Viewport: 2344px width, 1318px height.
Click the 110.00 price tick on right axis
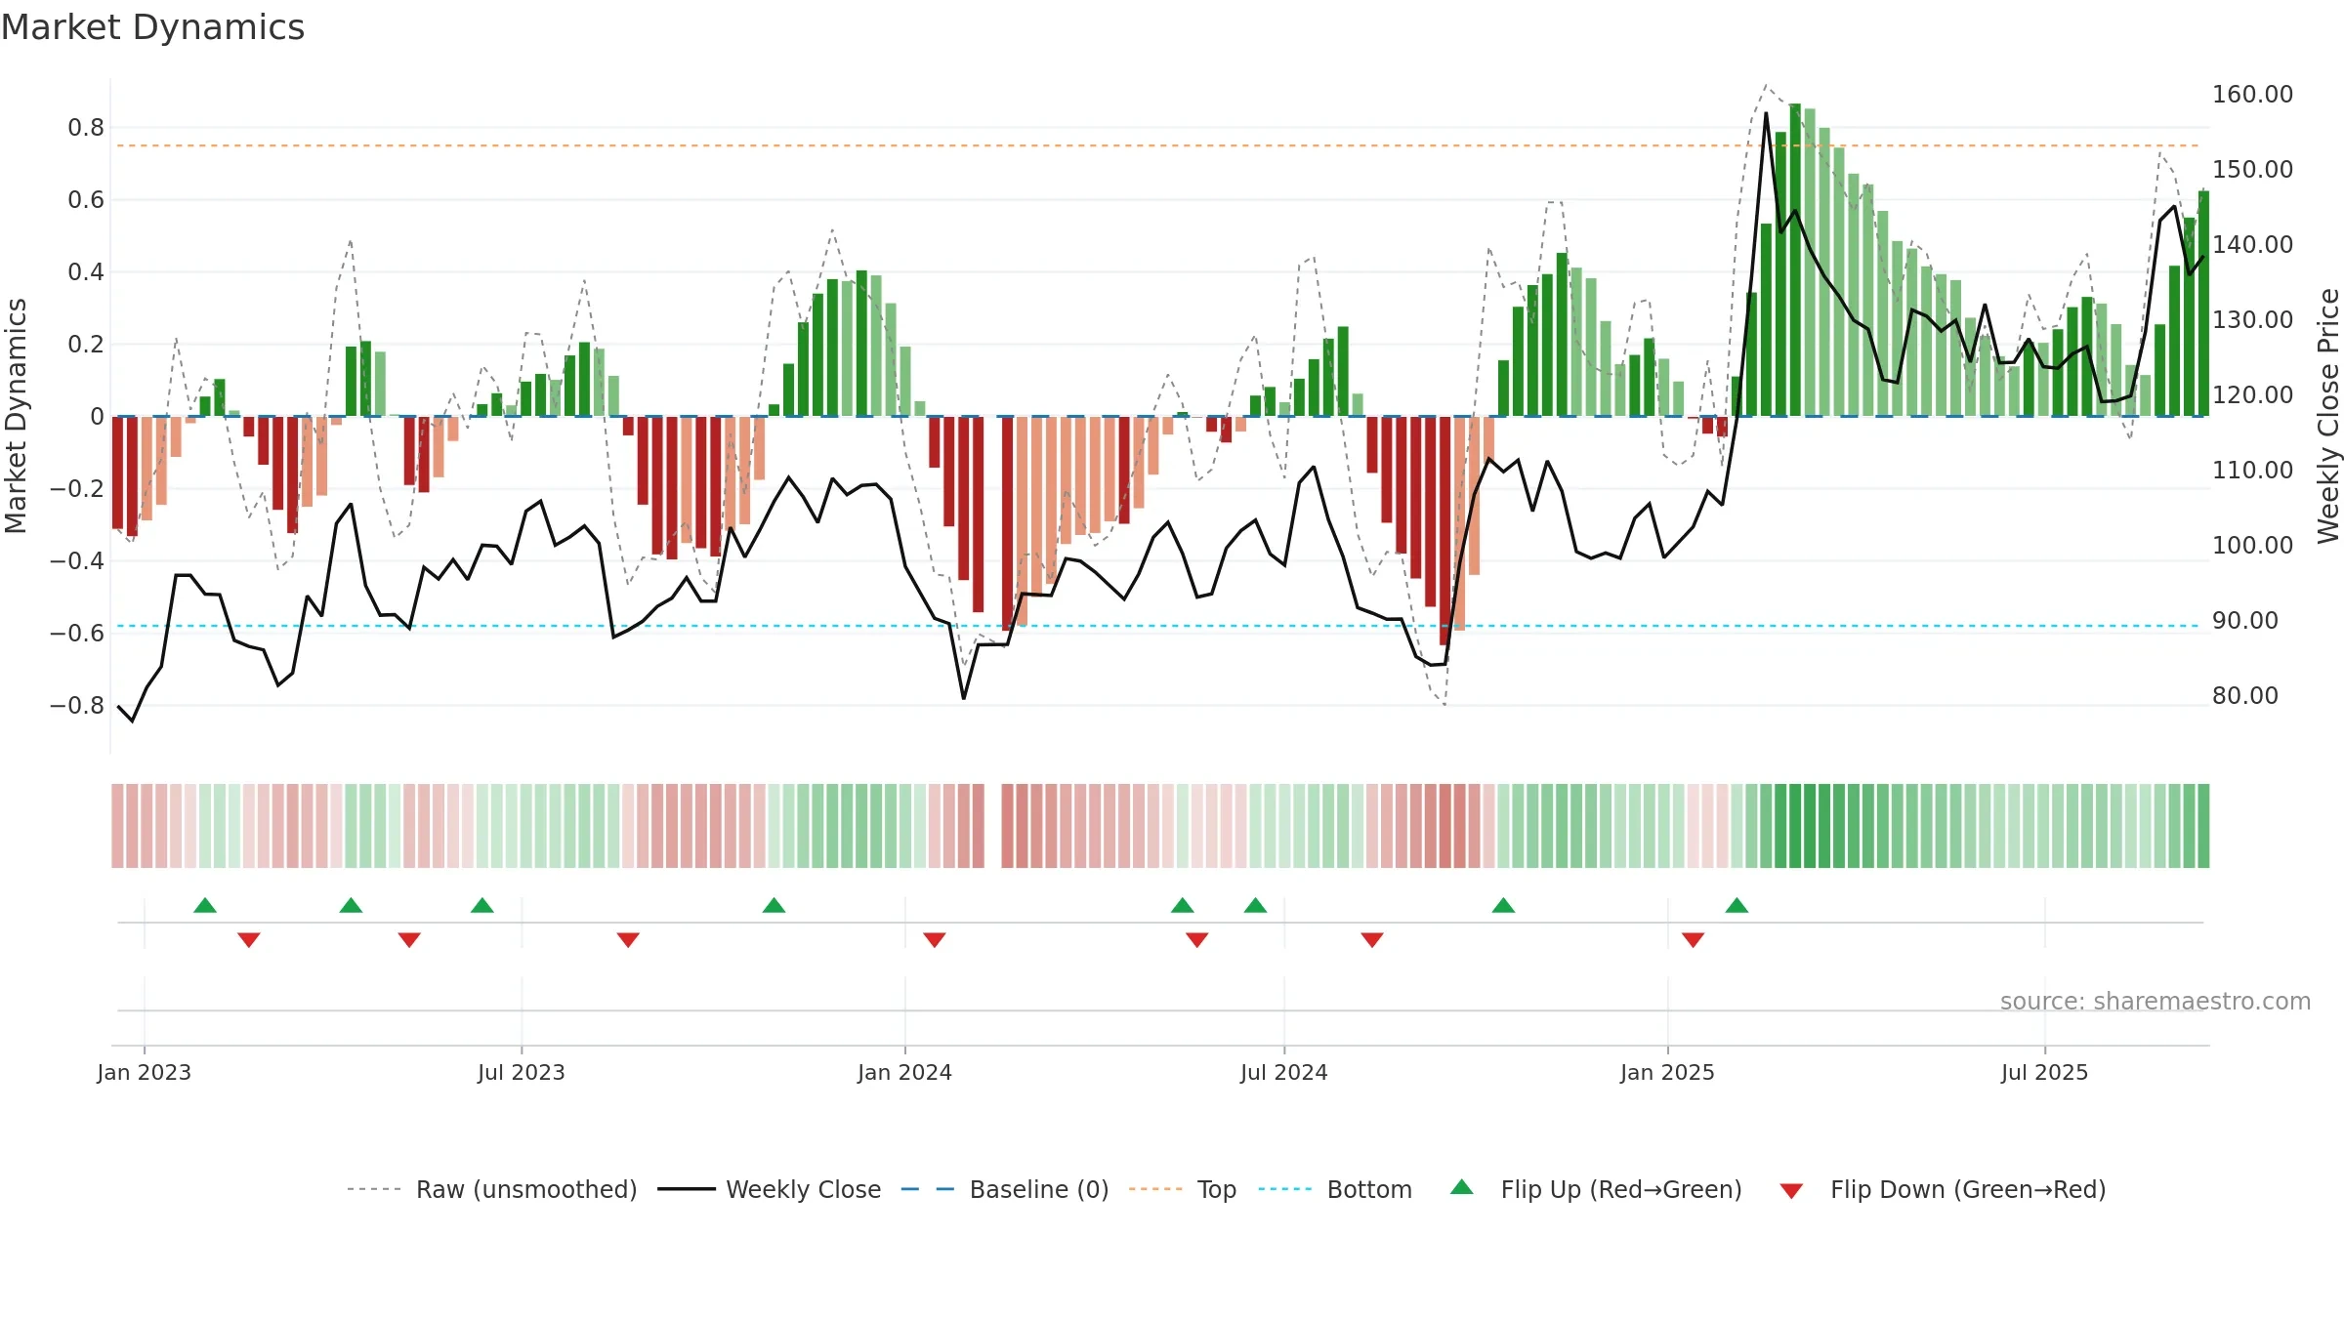point(2253,471)
